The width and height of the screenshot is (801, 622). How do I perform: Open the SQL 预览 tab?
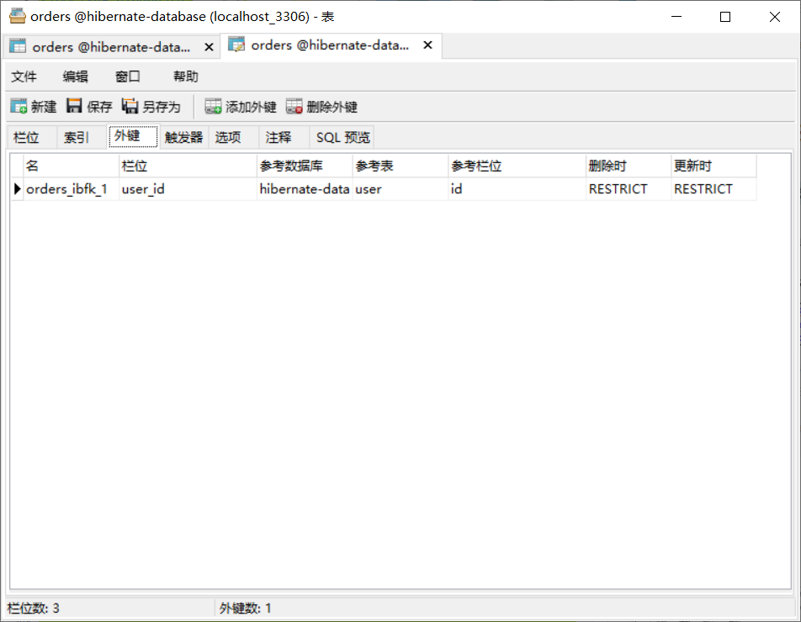point(342,137)
